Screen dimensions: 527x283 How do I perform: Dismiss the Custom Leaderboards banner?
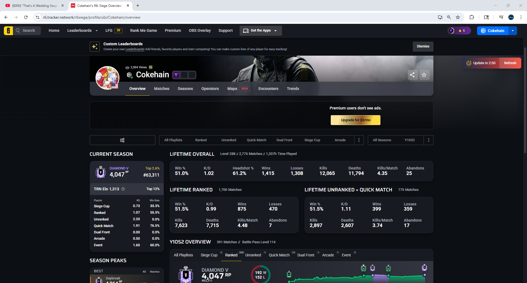point(423,46)
